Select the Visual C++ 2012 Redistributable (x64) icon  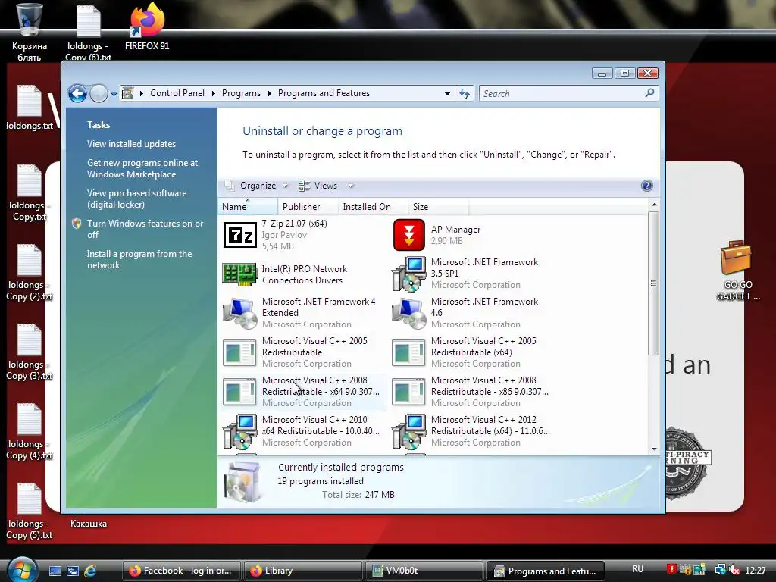tap(408, 431)
